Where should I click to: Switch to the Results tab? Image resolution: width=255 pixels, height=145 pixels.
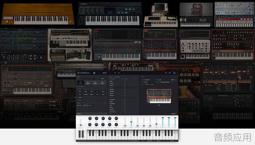coord(111,77)
